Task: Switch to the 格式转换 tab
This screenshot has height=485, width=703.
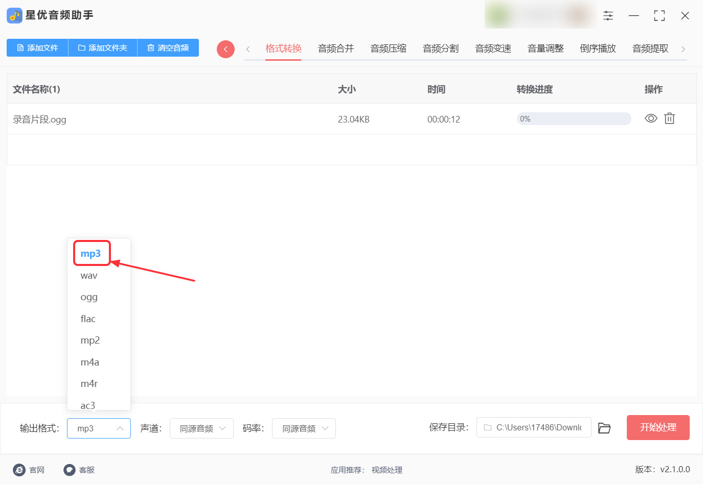Action: pyautogui.click(x=283, y=48)
